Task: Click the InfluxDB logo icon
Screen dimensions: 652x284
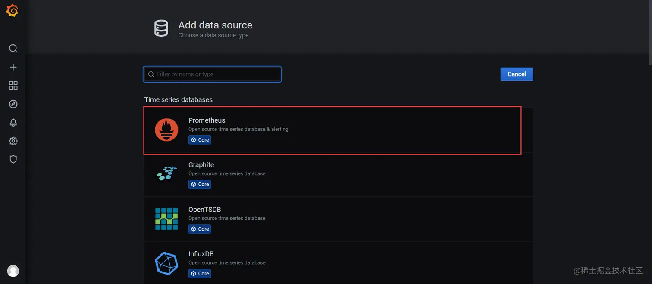Action: [x=166, y=263]
